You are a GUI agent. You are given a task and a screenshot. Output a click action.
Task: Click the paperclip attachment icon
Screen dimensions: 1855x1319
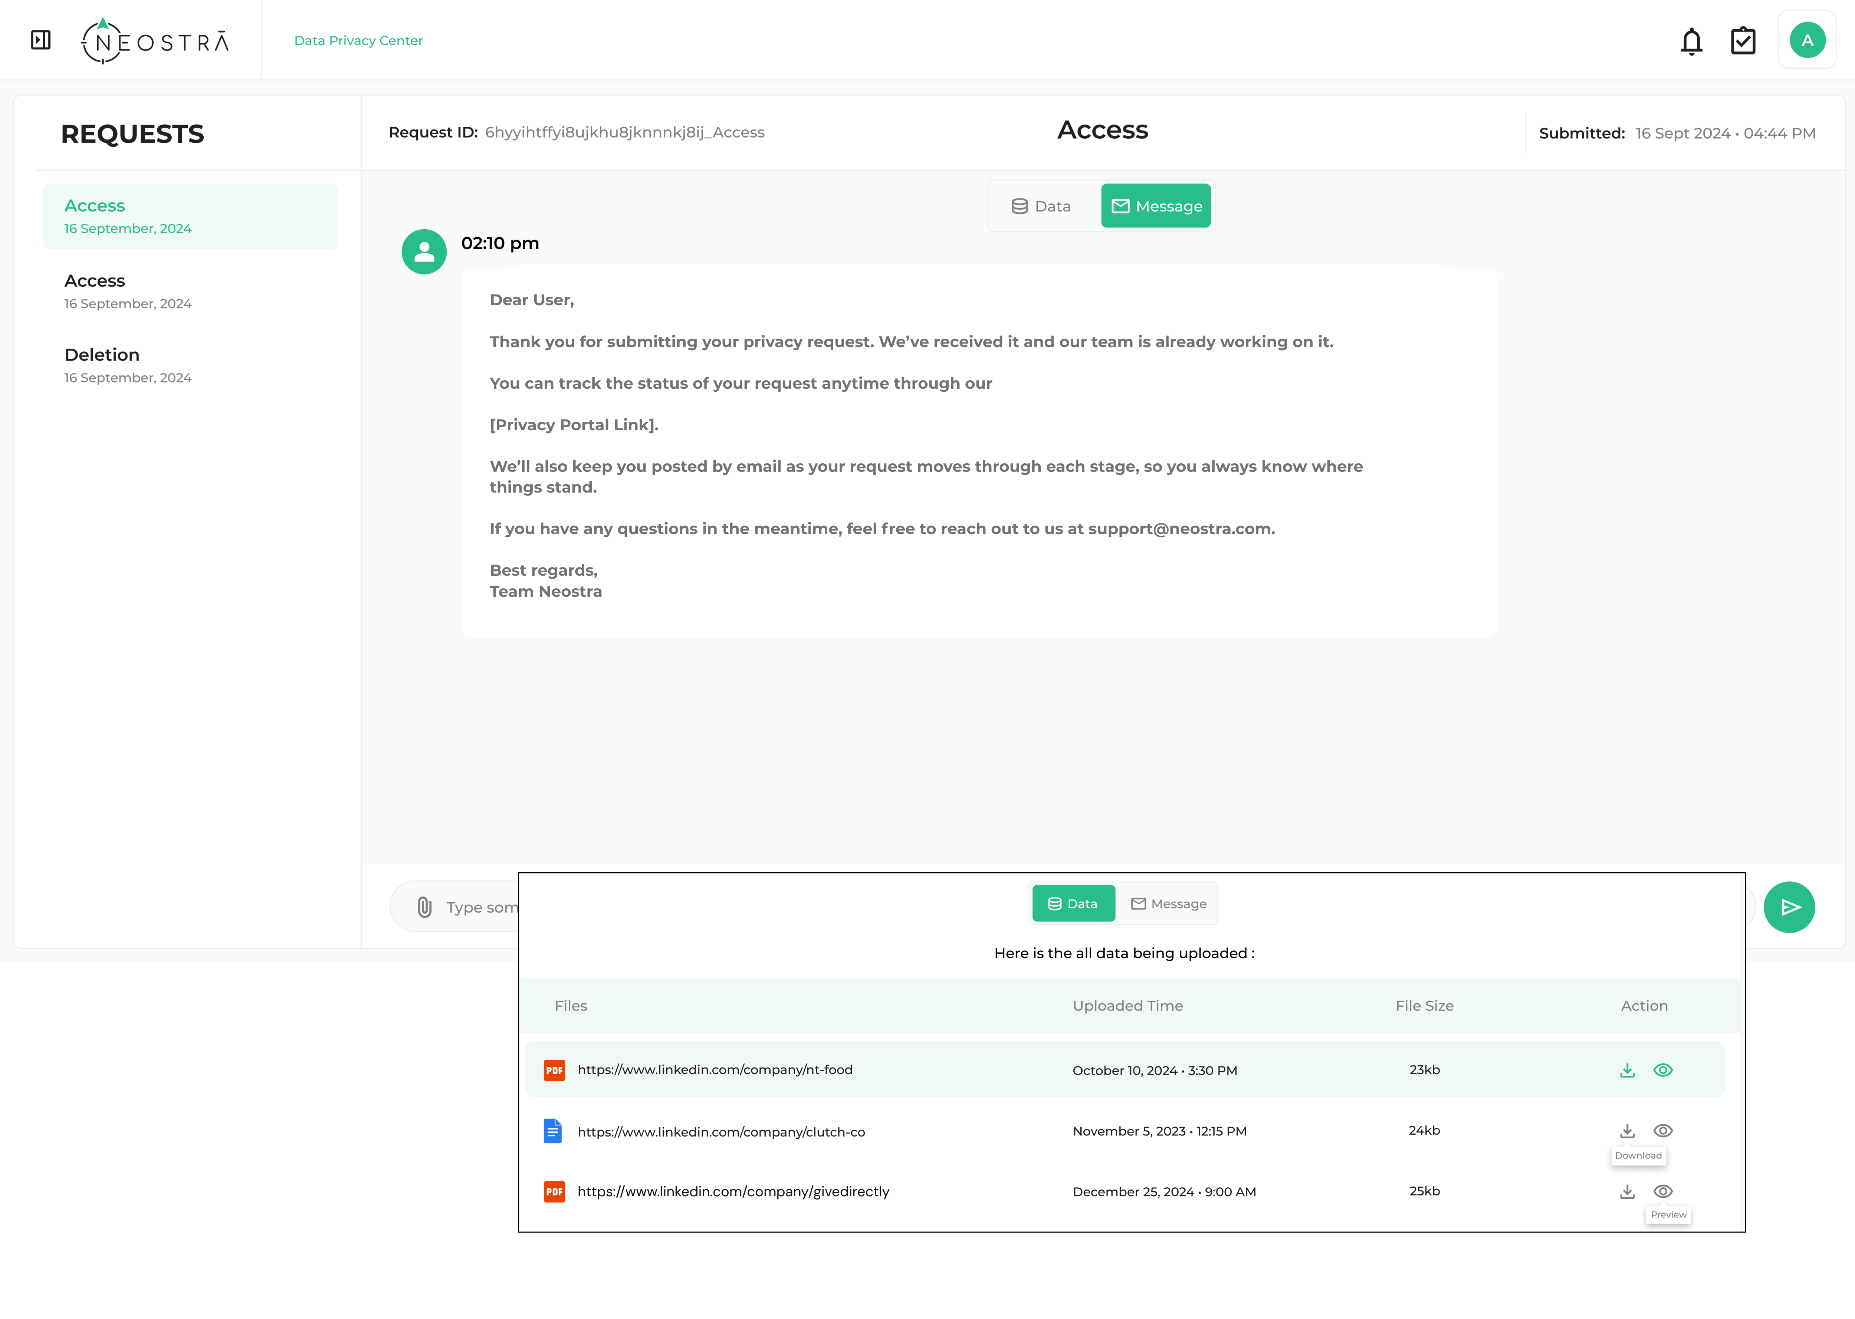(x=424, y=907)
